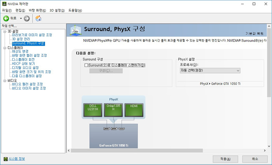Select 바탕 화면 크기 및 위치 조정
Viewport: 272px width, 165px height.
31,72
